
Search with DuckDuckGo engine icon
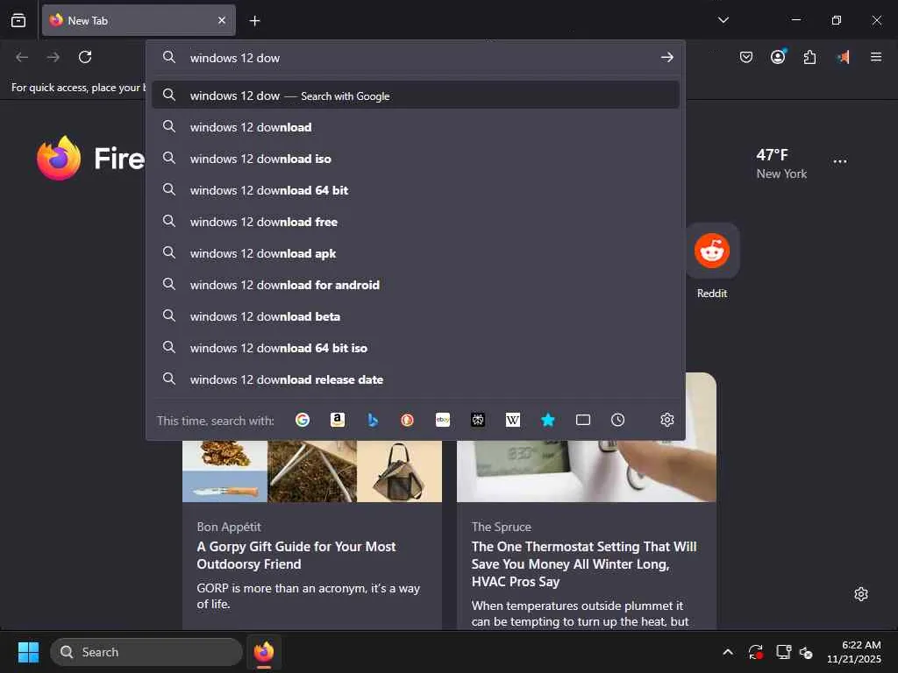407,420
